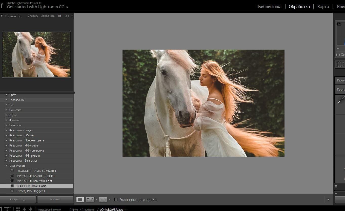Switch to loupe view mode icon
Image resolution: width=345 pixels, height=211 pixels.
click(x=80, y=200)
